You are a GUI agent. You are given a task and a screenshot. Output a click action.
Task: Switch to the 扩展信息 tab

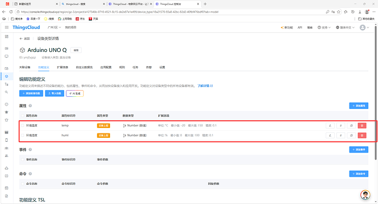(x=62, y=67)
